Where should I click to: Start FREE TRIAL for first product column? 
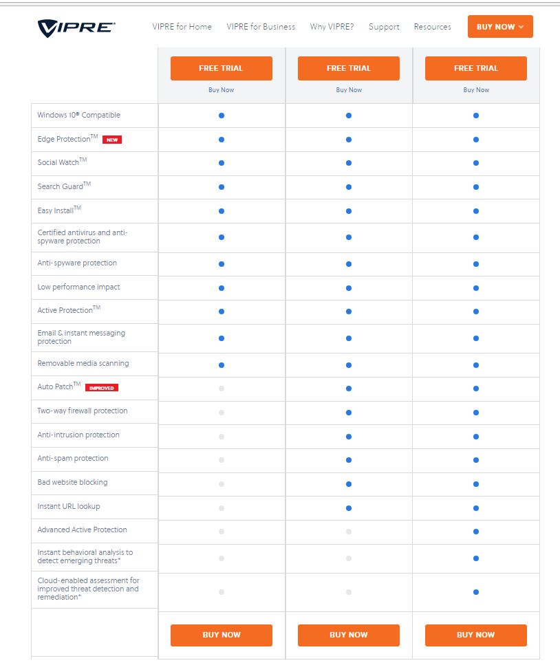click(x=222, y=68)
